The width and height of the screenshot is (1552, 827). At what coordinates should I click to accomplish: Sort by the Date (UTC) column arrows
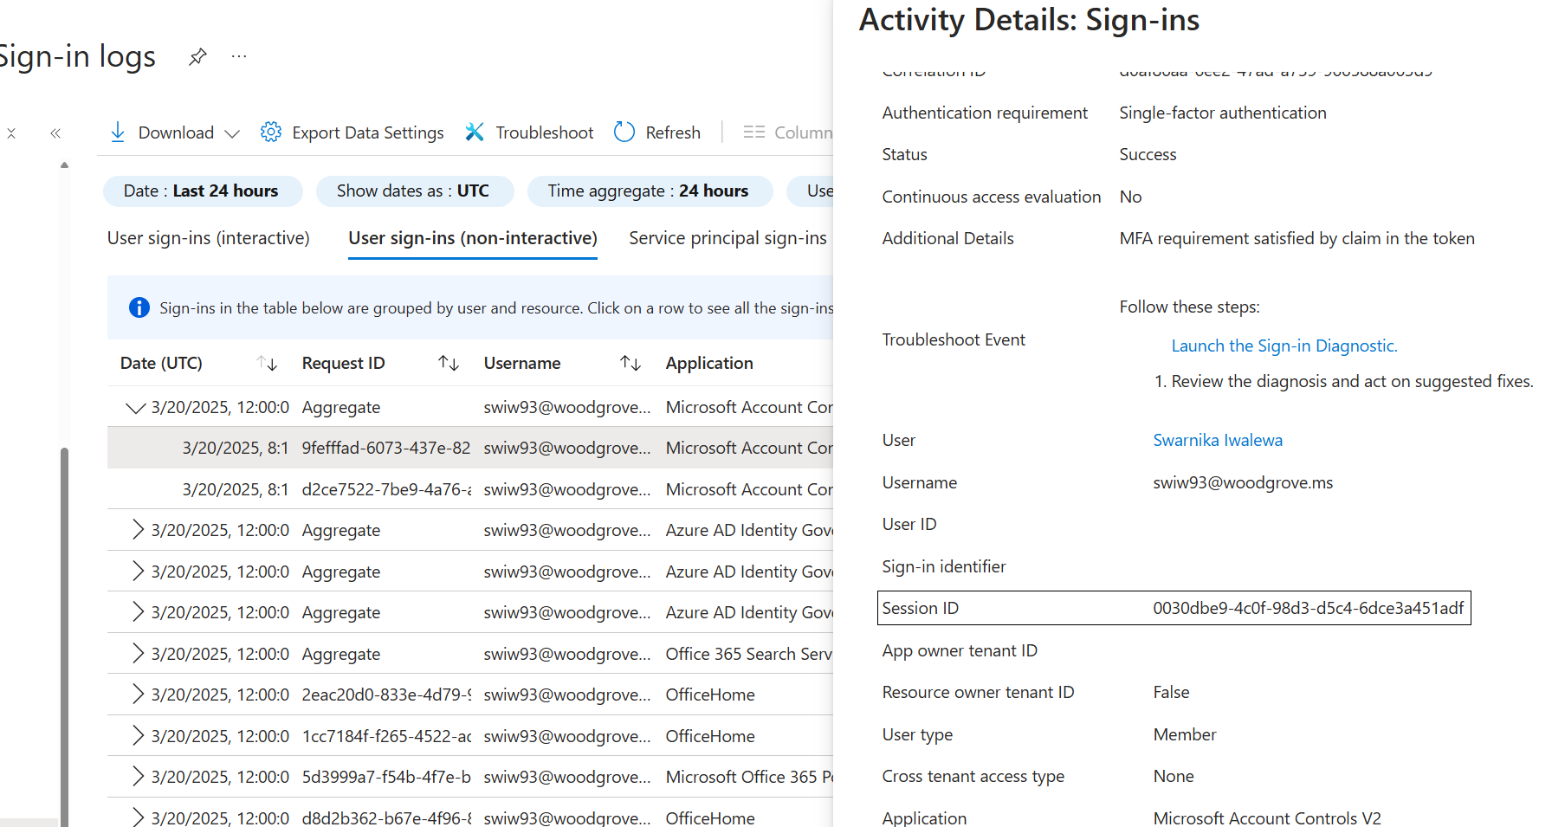pos(267,363)
